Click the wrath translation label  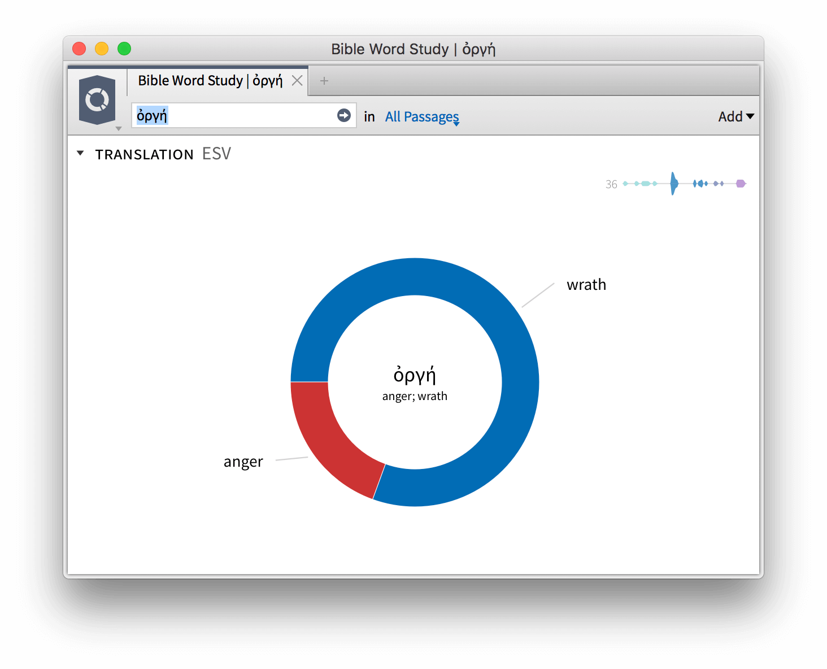click(x=586, y=285)
